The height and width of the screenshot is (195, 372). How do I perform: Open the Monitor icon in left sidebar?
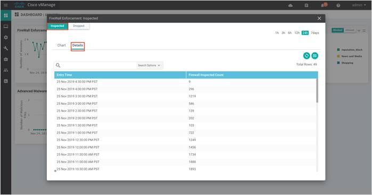6,26
